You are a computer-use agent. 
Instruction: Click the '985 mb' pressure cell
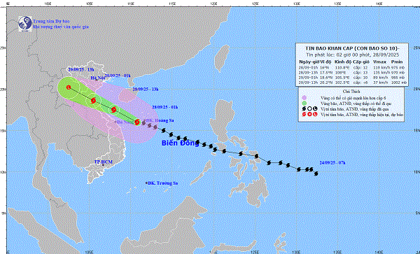pyautogui.click(x=398, y=78)
